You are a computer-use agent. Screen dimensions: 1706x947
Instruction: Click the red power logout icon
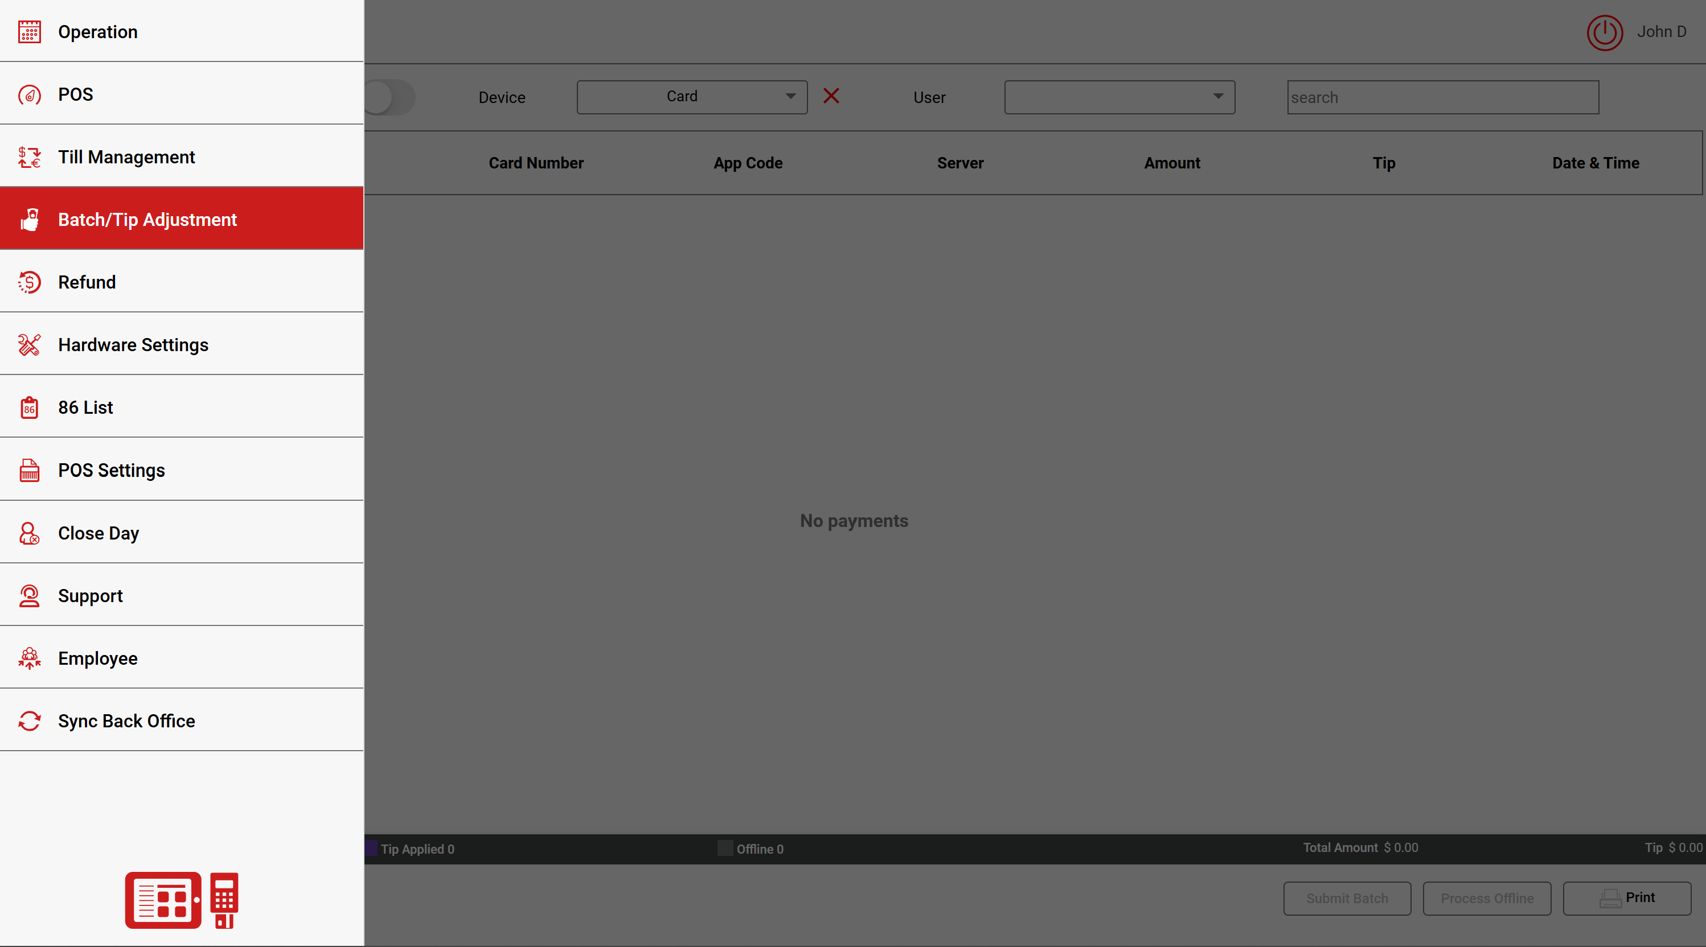pyautogui.click(x=1604, y=32)
